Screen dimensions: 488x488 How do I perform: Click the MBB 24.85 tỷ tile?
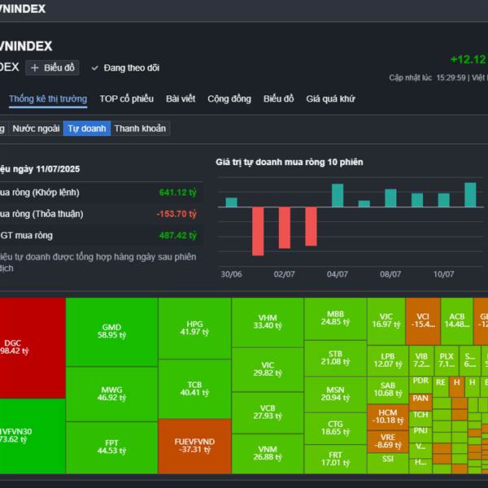(x=335, y=319)
